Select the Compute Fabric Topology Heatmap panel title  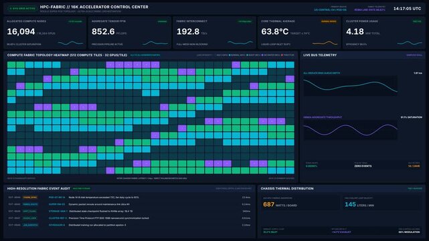[67, 56]
